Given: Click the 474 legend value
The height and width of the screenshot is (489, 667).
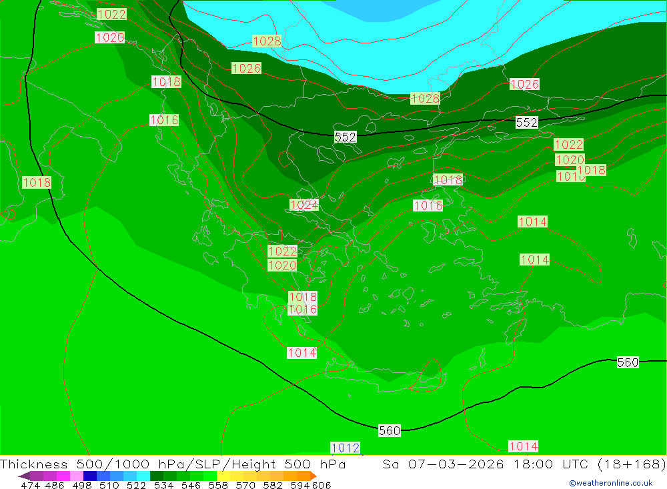Looking at the screenshot, I should (x=30, y=485).
